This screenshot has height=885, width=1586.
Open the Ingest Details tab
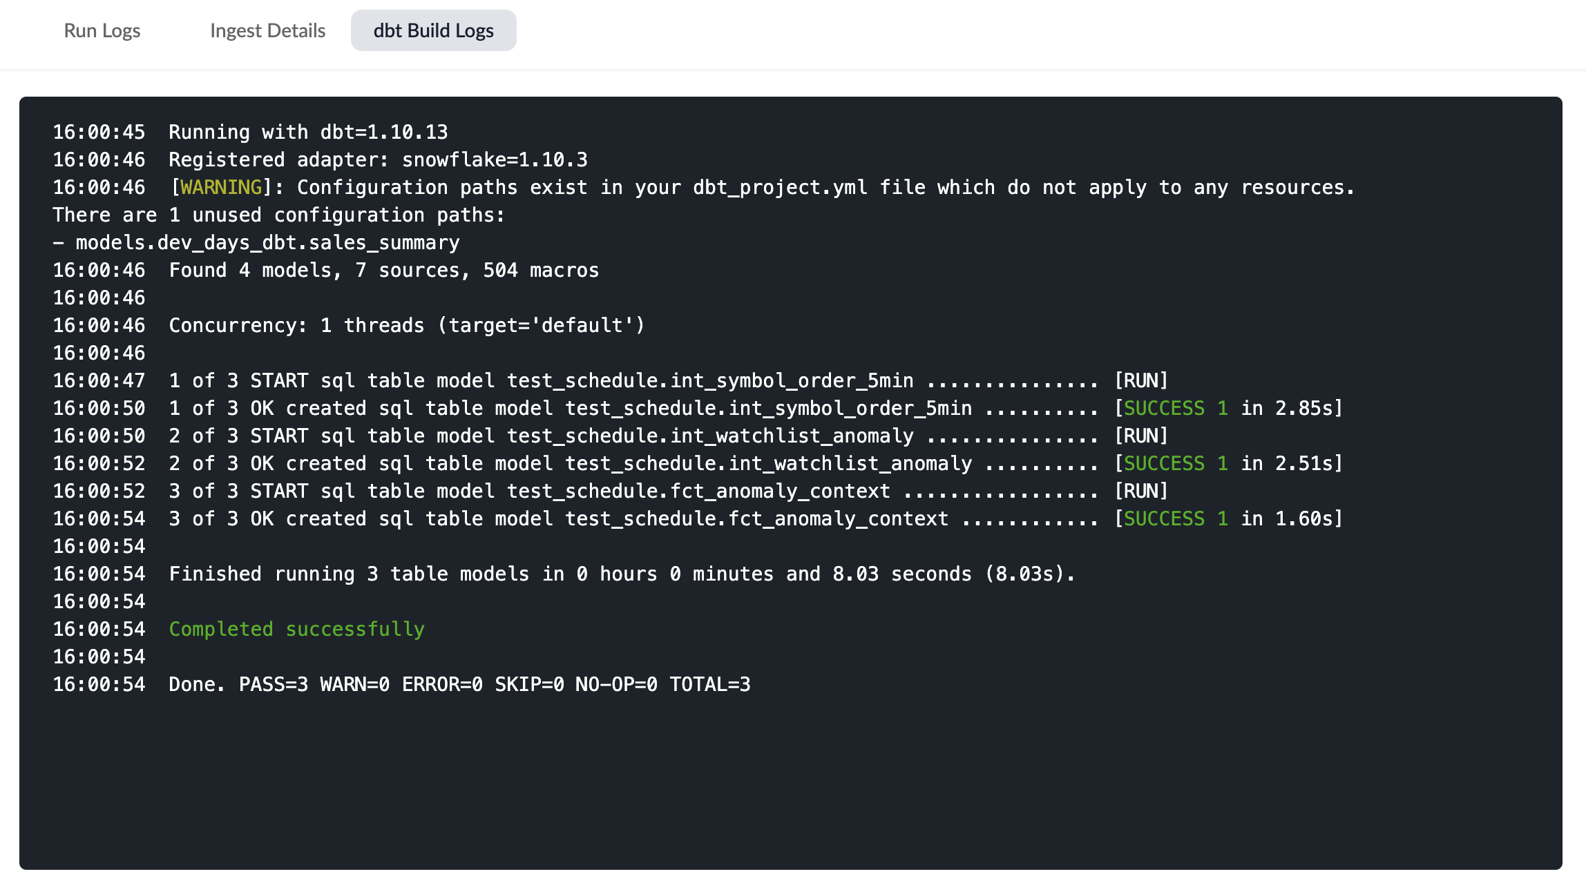pyautogui.click(x=267, y=31)
